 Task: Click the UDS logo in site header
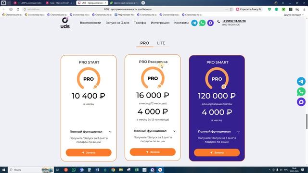[x=65, y=23]
